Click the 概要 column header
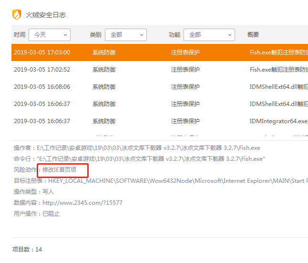 [253, 35]
